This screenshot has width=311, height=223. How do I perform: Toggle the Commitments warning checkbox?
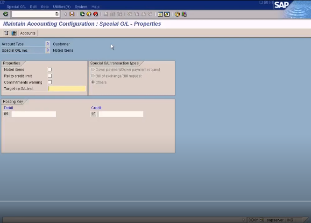(x=49, y=82)
